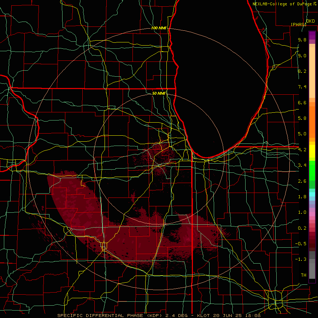Click the 6.6 scale label

pyautogui.click(x=302, y=102)
